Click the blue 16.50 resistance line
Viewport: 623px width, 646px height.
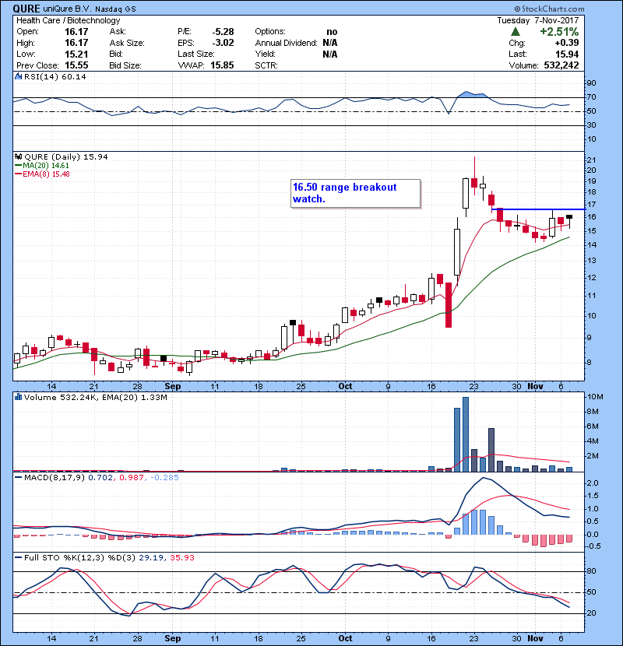(538, 209)
